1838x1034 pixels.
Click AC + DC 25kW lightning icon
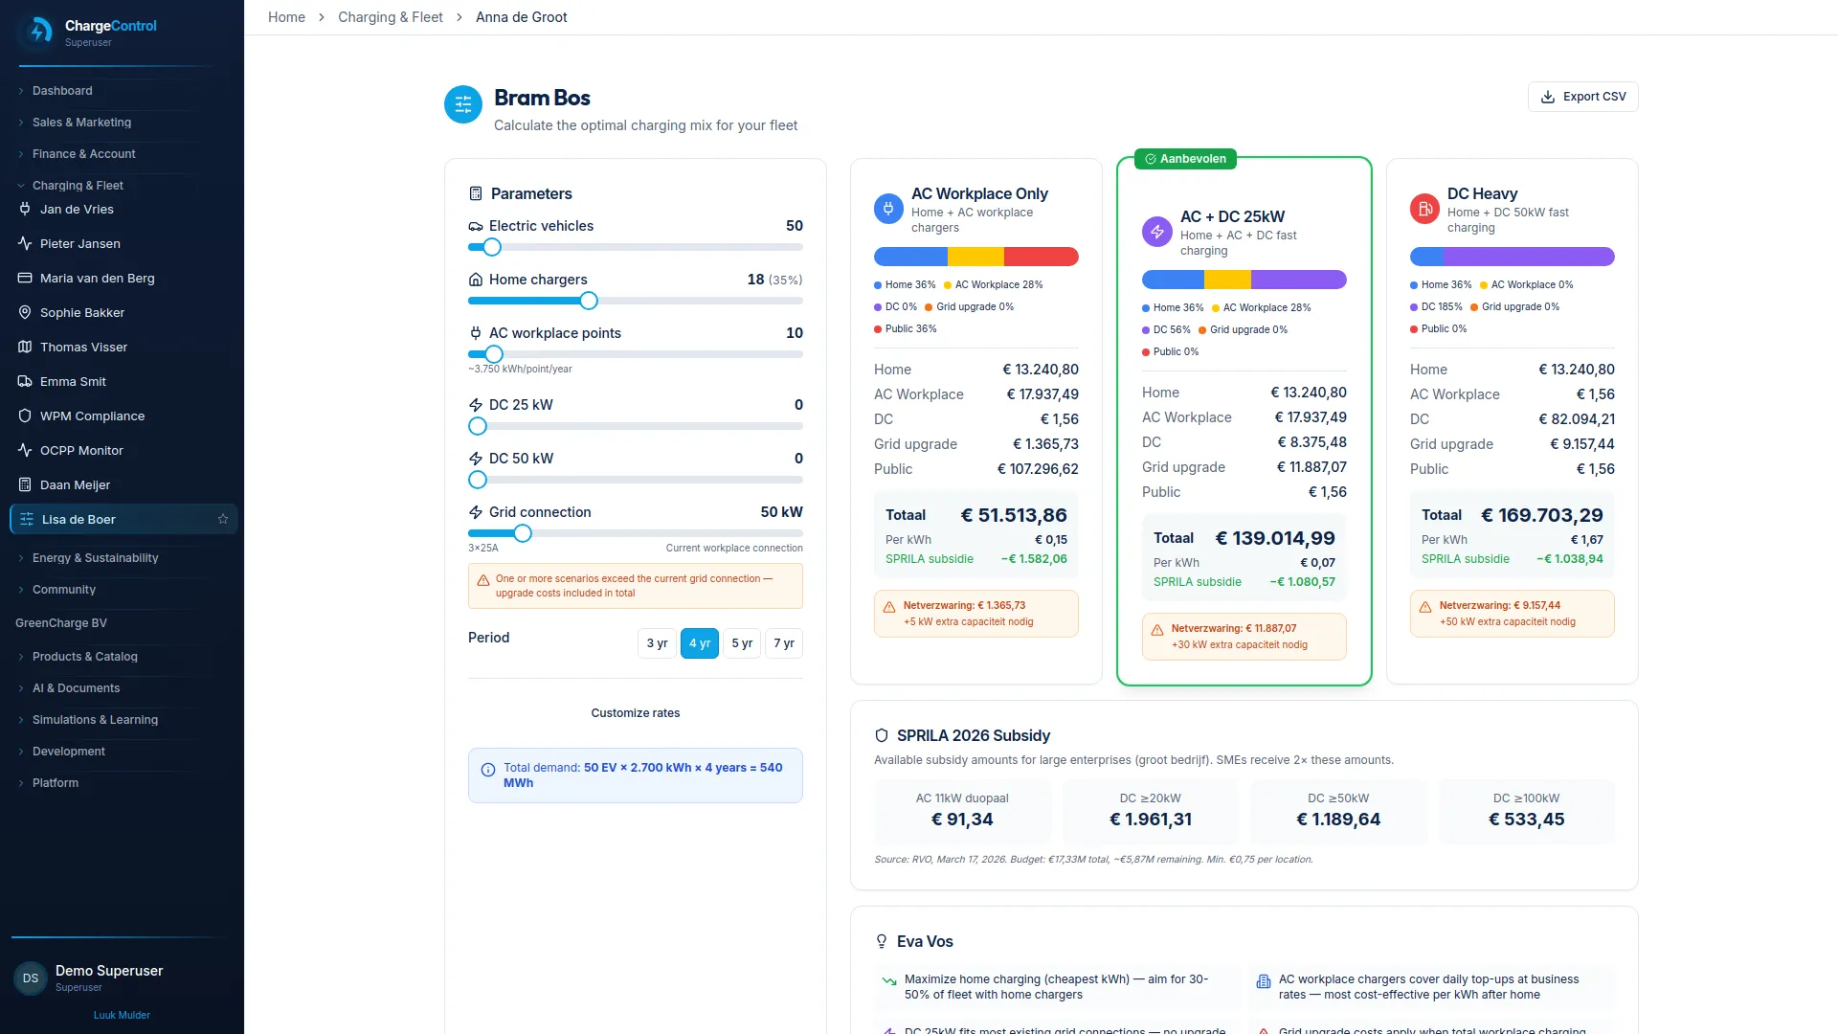point(1156,232)
